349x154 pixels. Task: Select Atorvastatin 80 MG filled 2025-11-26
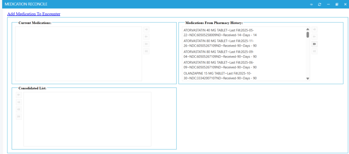[x=220, y=43]
